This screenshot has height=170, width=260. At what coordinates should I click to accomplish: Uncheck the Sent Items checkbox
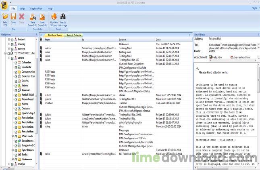(16, 141)
